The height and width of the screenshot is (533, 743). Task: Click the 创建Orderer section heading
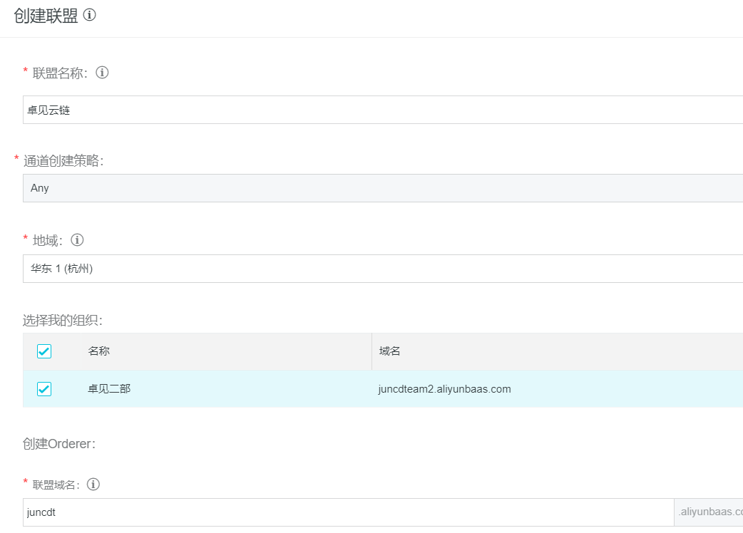(x=59, y=444)
